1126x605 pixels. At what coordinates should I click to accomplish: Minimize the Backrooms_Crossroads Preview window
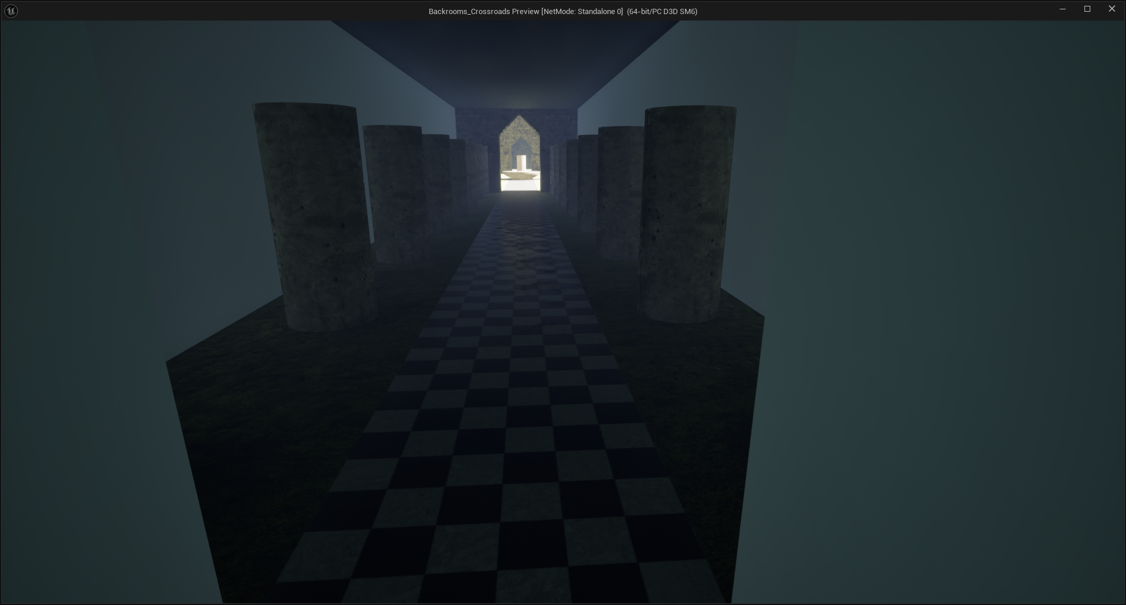[x=1062, y=9]
